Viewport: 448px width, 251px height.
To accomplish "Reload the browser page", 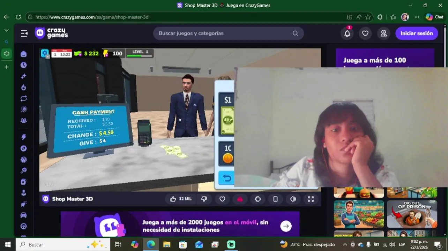I will click(18, 17).
